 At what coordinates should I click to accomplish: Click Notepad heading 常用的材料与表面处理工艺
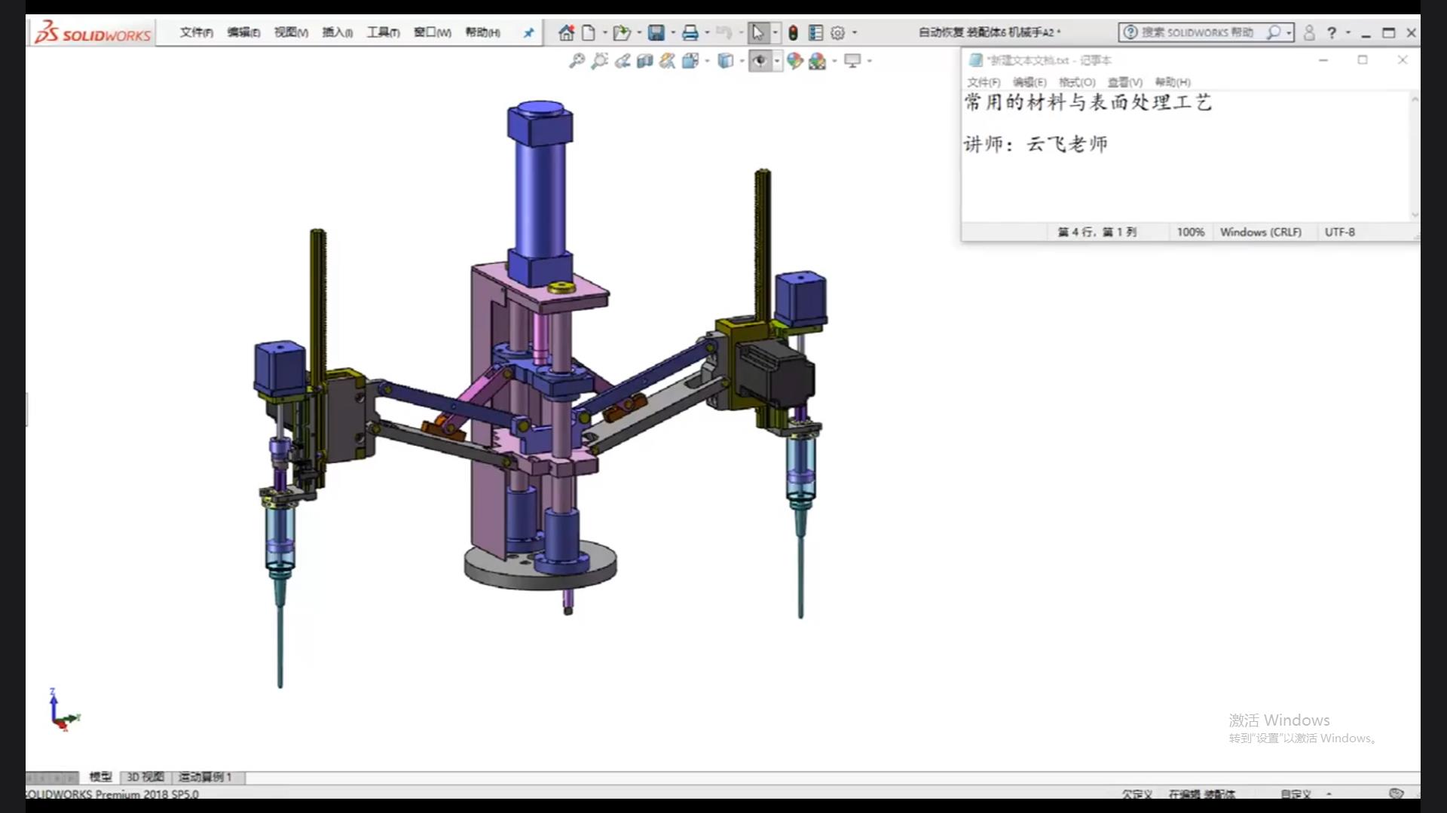[x=1088, y=102]
